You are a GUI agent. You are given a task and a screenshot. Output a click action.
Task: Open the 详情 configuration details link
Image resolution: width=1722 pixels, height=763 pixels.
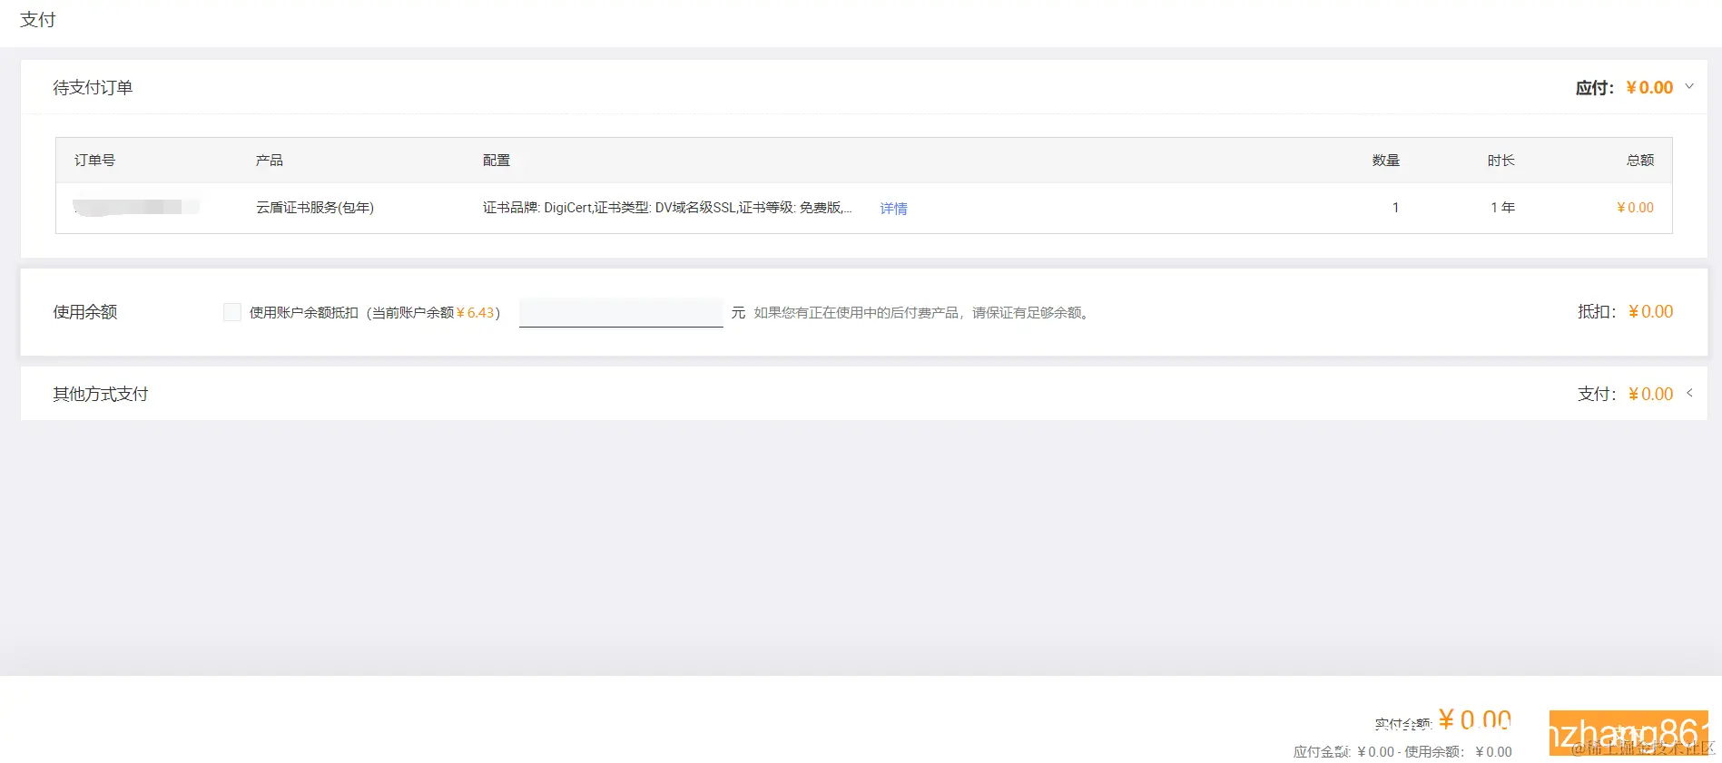[x=893, y=208]
